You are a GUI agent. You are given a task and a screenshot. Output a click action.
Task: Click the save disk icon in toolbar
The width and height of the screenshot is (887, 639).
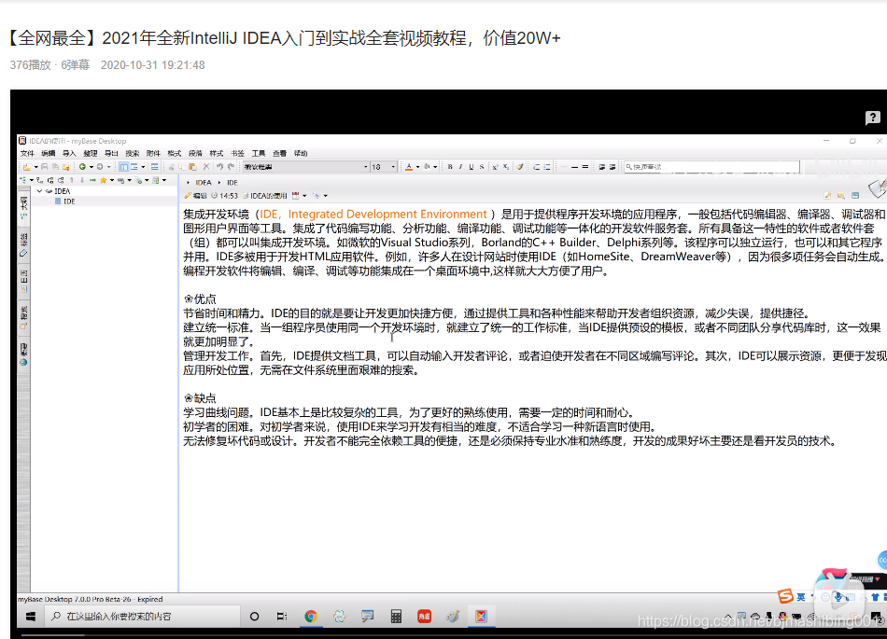pyautogui.click(x=44, y=167)
